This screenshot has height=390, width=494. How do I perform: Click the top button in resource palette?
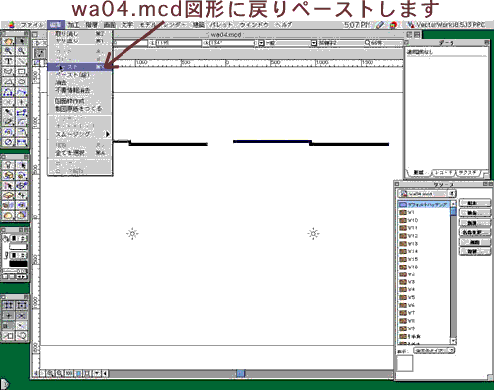(x=474, y=203)
